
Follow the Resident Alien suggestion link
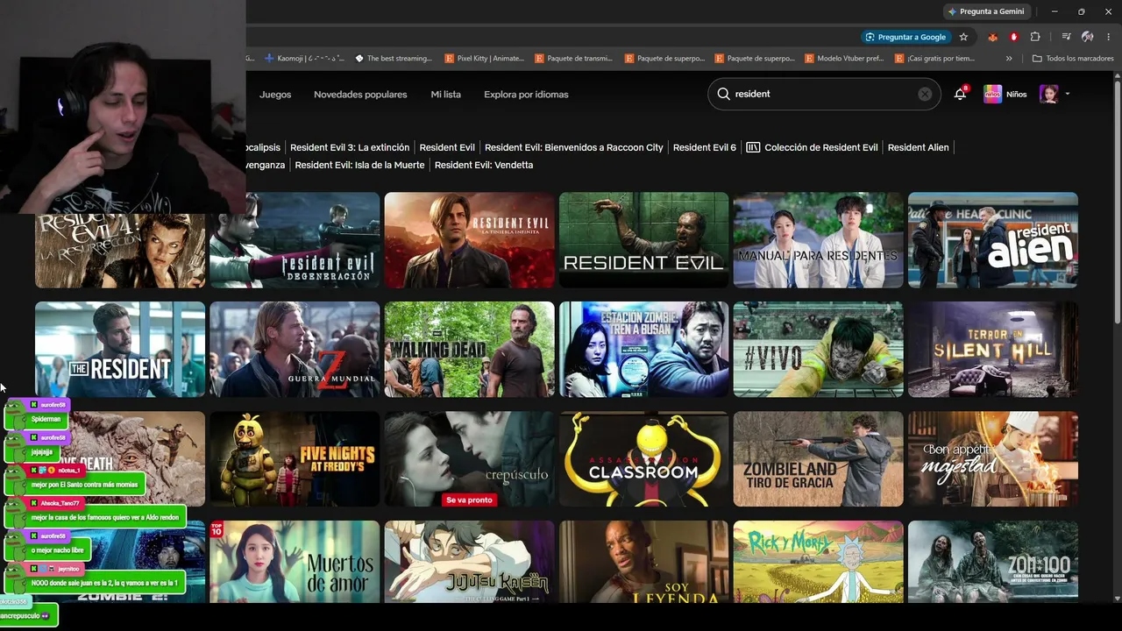[x=918, y=147]
